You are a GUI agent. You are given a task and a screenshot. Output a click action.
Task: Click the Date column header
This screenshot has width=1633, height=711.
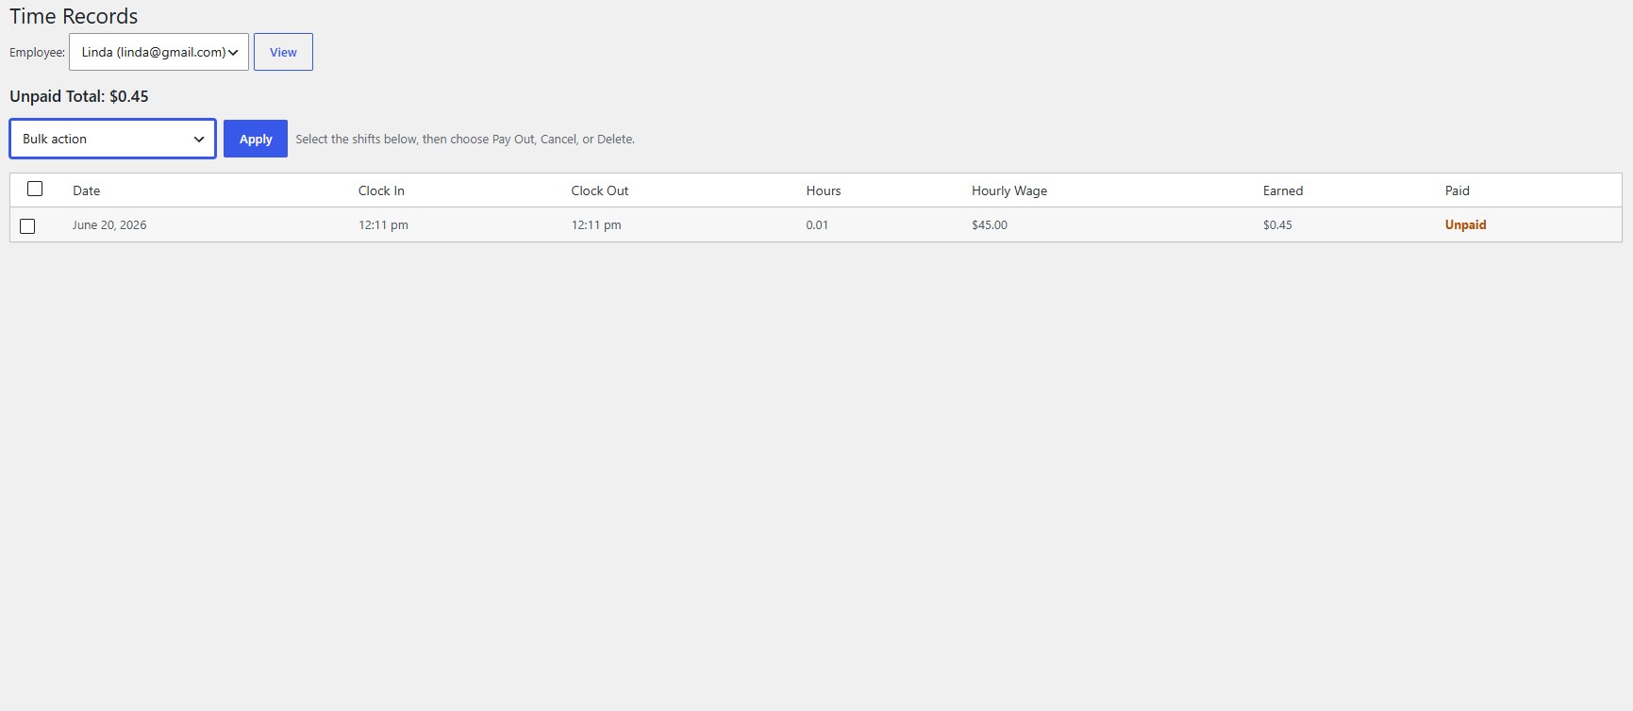point(86,190)
